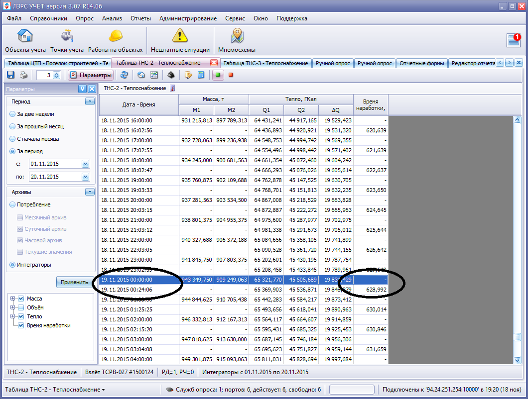The width and height of the screenshot is (528, 399).
Task: Click the refresh arrows toolbar icon
Action: 124,75
